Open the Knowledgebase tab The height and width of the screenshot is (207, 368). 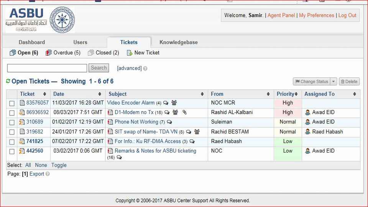pos(179,42)
